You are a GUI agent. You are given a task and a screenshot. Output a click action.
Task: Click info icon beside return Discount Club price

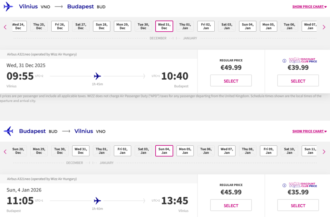[x=284, y=185]
